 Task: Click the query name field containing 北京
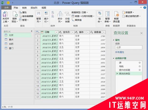pyautogui.click(x=129, y=47)
